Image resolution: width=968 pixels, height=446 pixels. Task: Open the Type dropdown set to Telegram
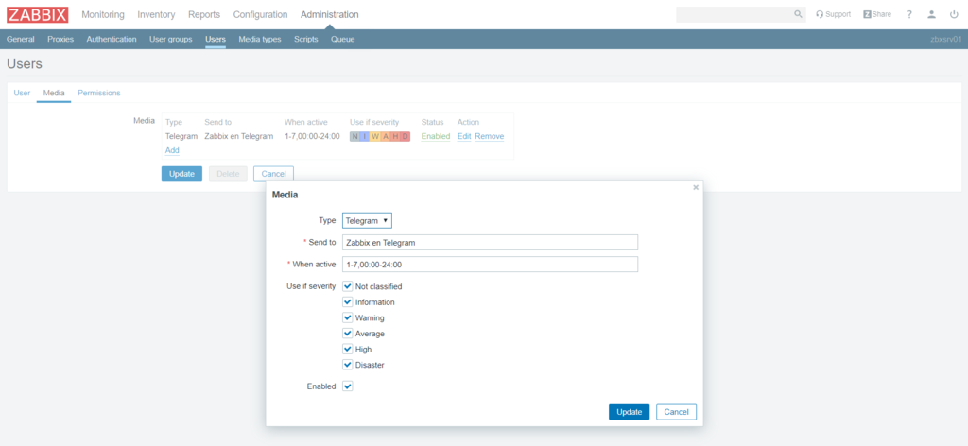click(367, 220)
